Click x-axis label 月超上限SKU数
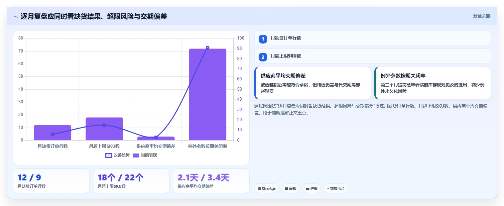 (x=104, y=146)
